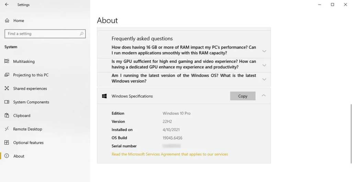The image size is (352, 182).
Task: Open the About settings page
Action: (19, 156)
